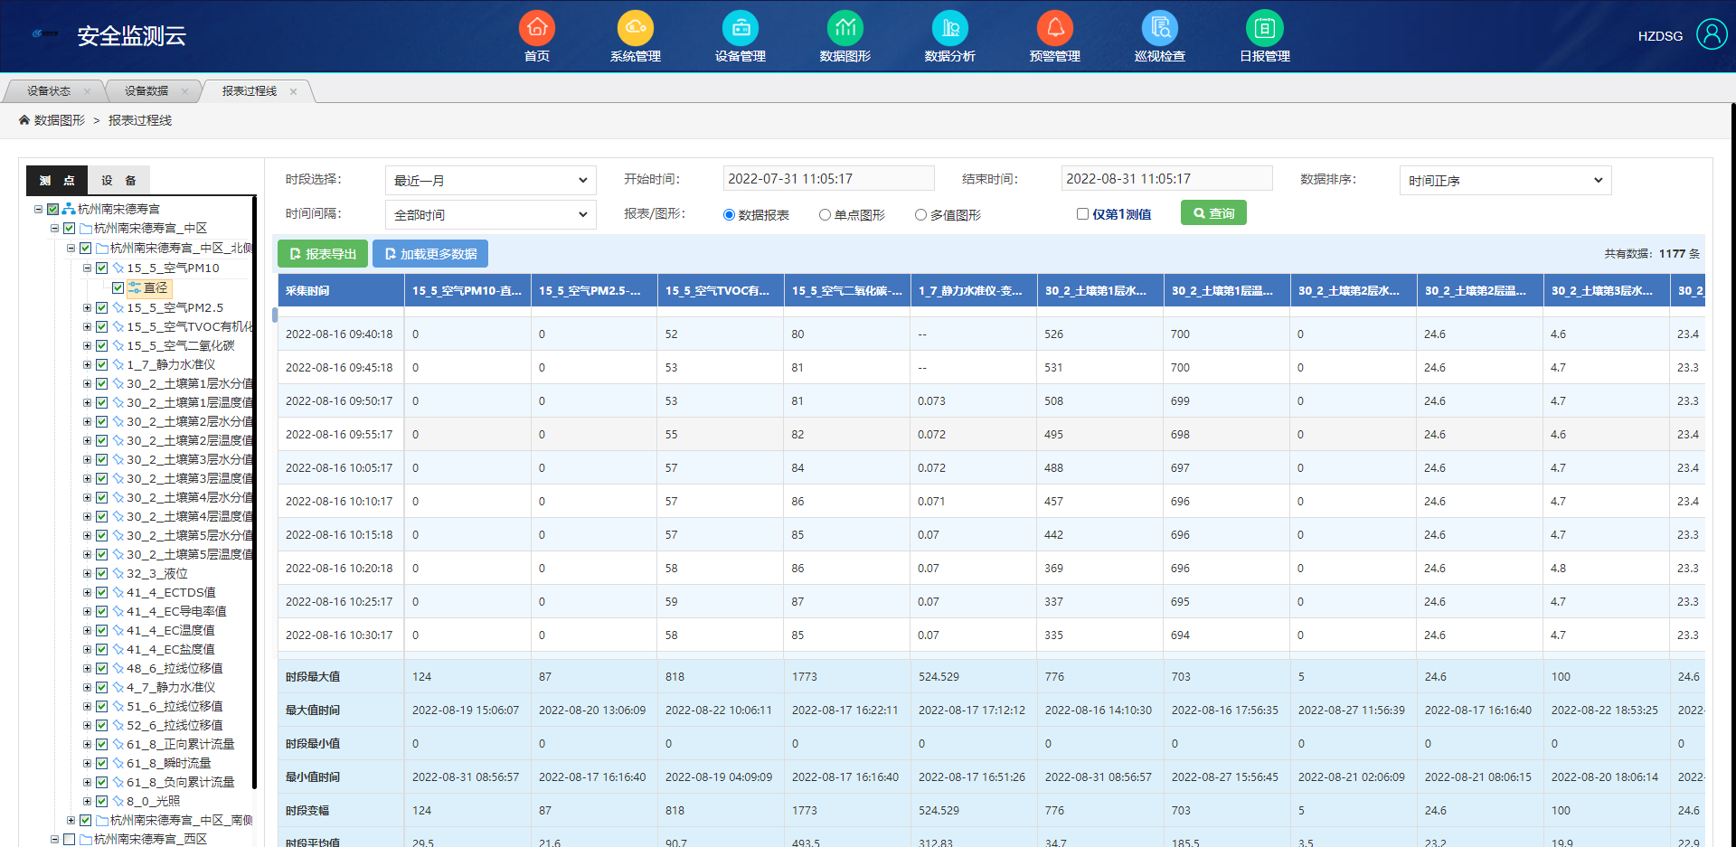1736x847 pixels.
Task: Click sensor icon of 41_4_ECTDS值
Action: tap(118, 593)
